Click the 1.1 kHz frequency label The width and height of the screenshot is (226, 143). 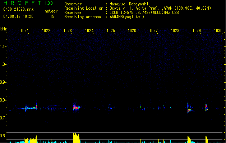pyautogui.click(x=3, y=46)
